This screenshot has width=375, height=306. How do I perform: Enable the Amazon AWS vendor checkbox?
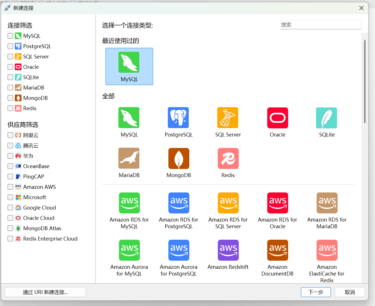click(10, 187)
